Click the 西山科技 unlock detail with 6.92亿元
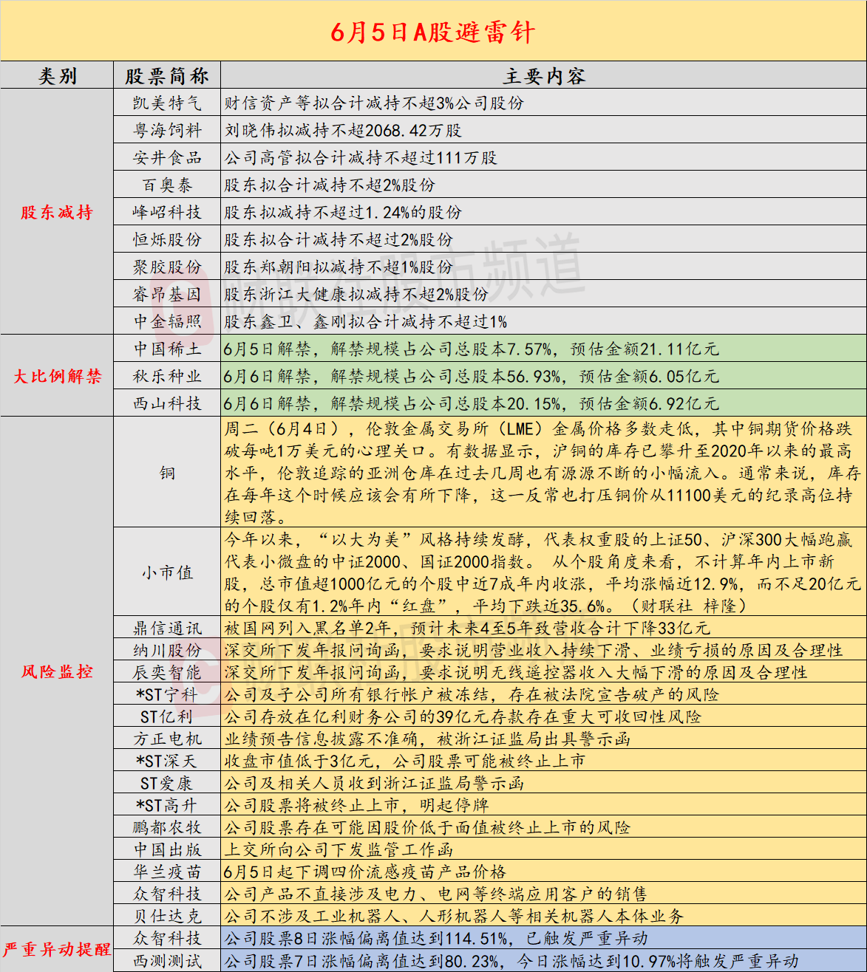The width and height of the screenshot is (867, 972). 472,404
